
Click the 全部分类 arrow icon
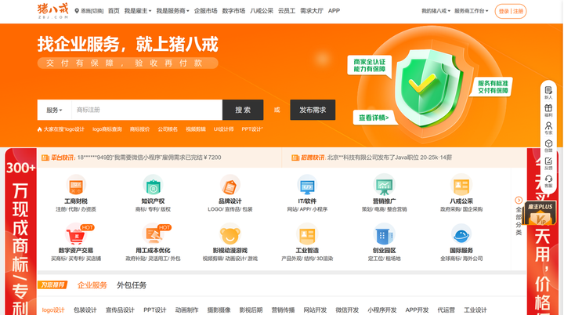tap(519, 200)
